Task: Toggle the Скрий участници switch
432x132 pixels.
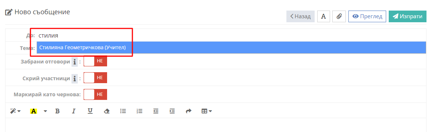Action: (x=95, y=78)
